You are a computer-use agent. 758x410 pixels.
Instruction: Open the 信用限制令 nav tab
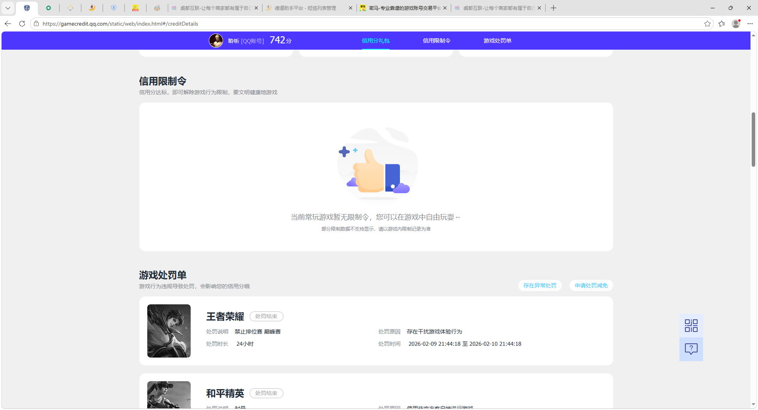tap(437, 41)
